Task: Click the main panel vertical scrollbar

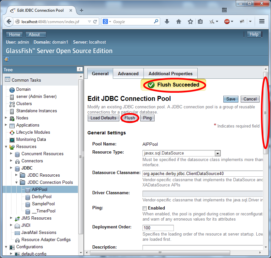Action: 265,113
